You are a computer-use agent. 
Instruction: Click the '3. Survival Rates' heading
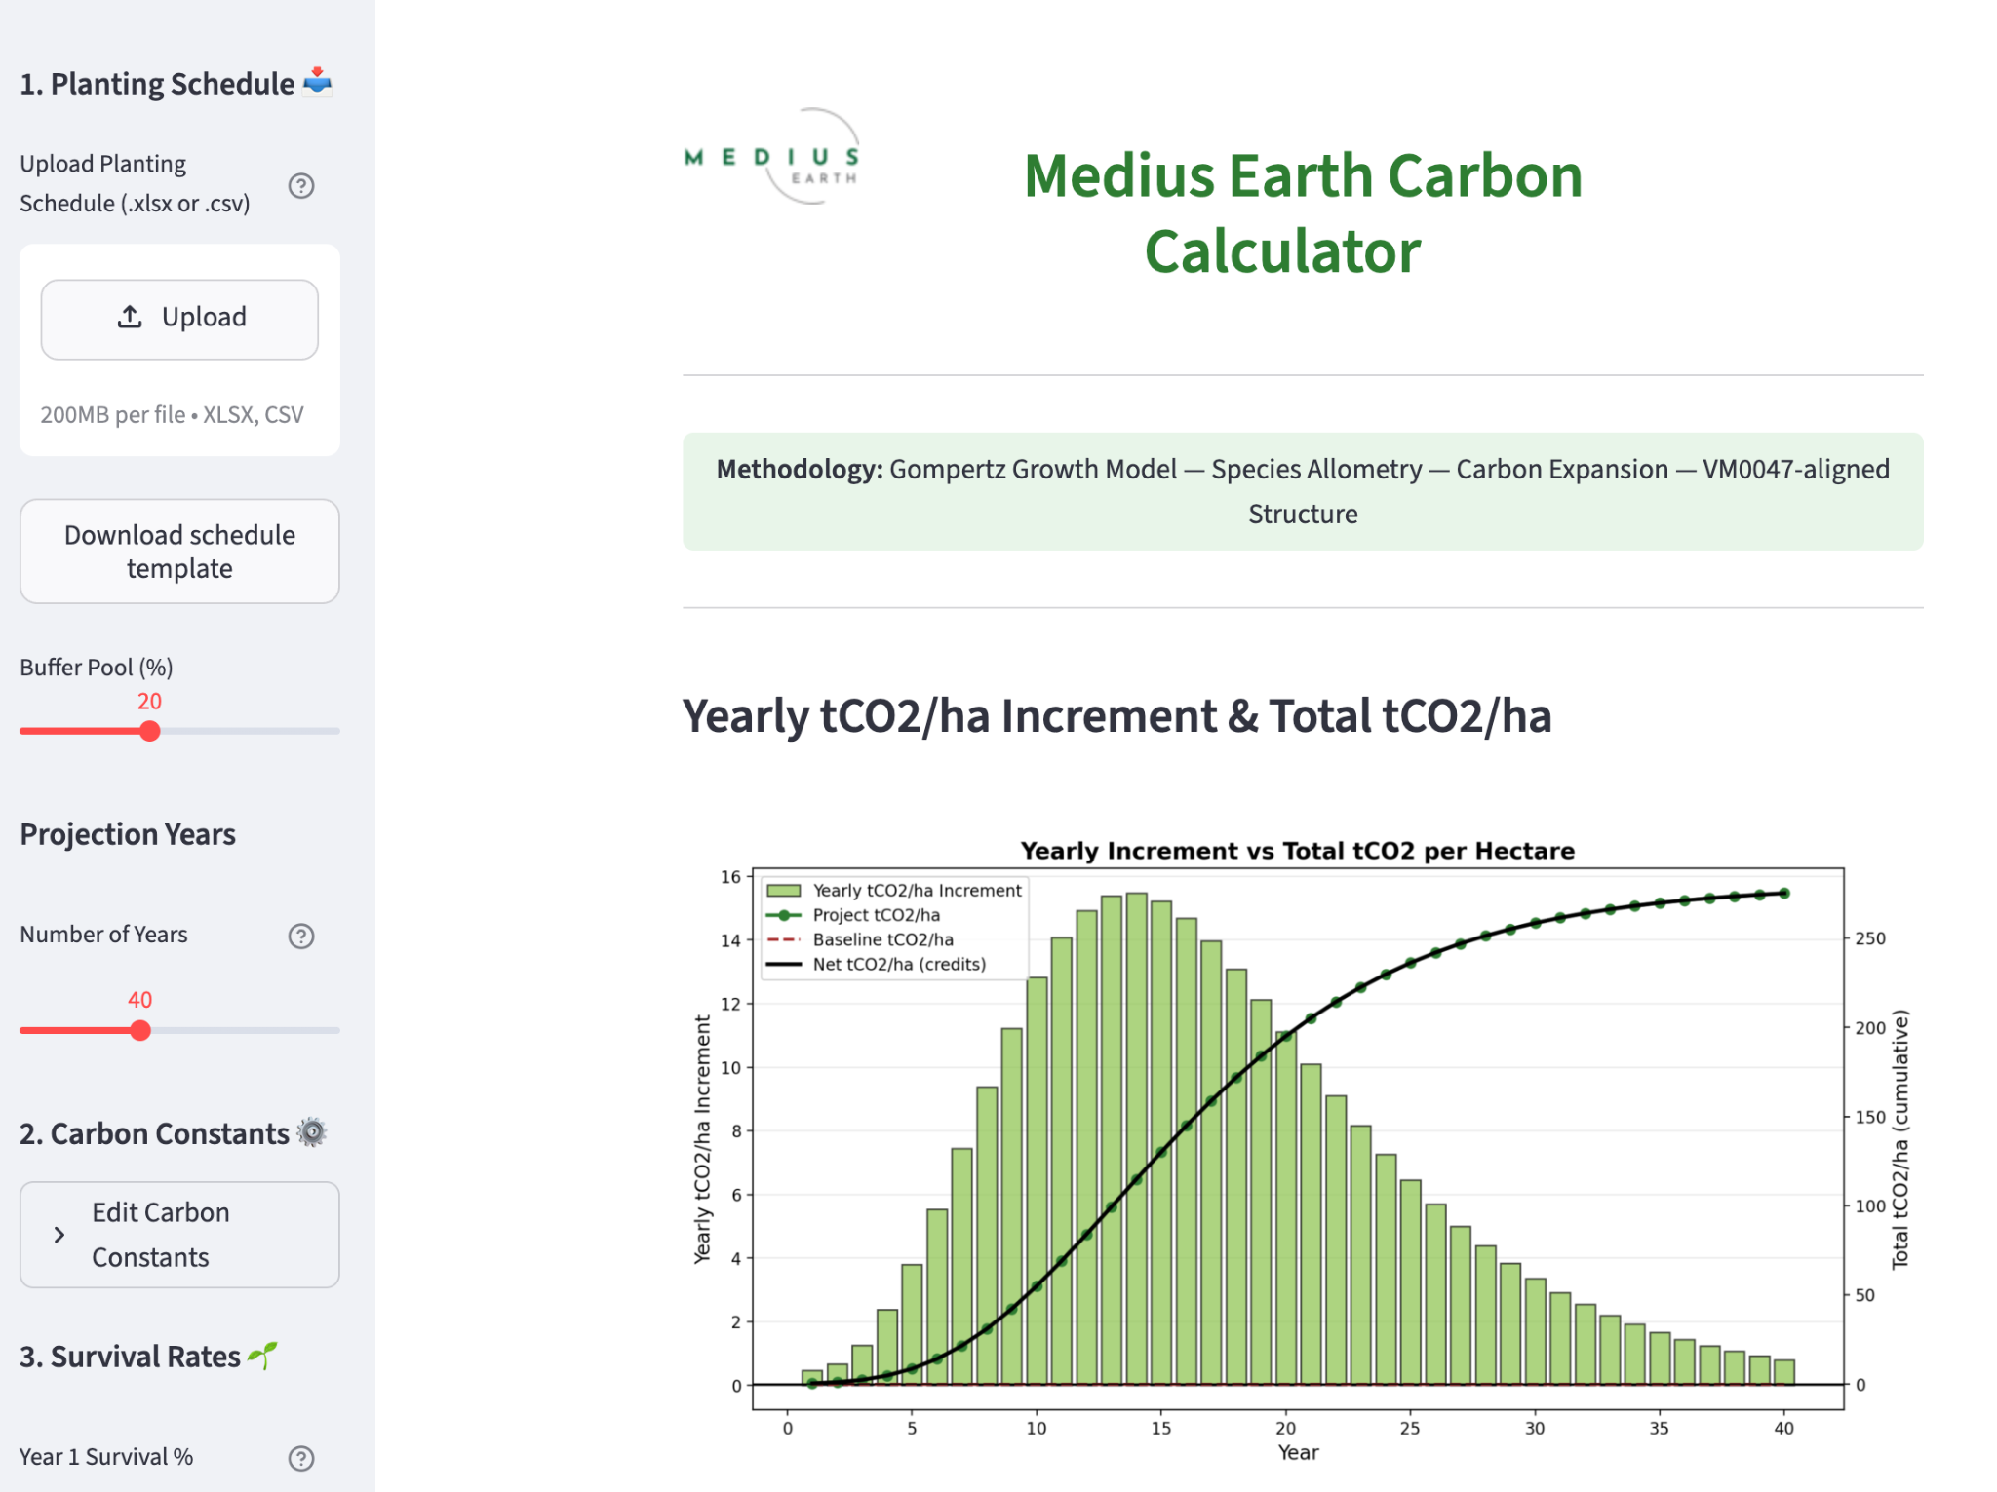[130, 1357]
